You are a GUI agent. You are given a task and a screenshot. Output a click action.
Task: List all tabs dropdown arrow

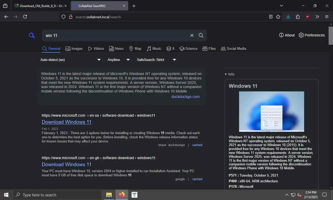tap(281, 6)
